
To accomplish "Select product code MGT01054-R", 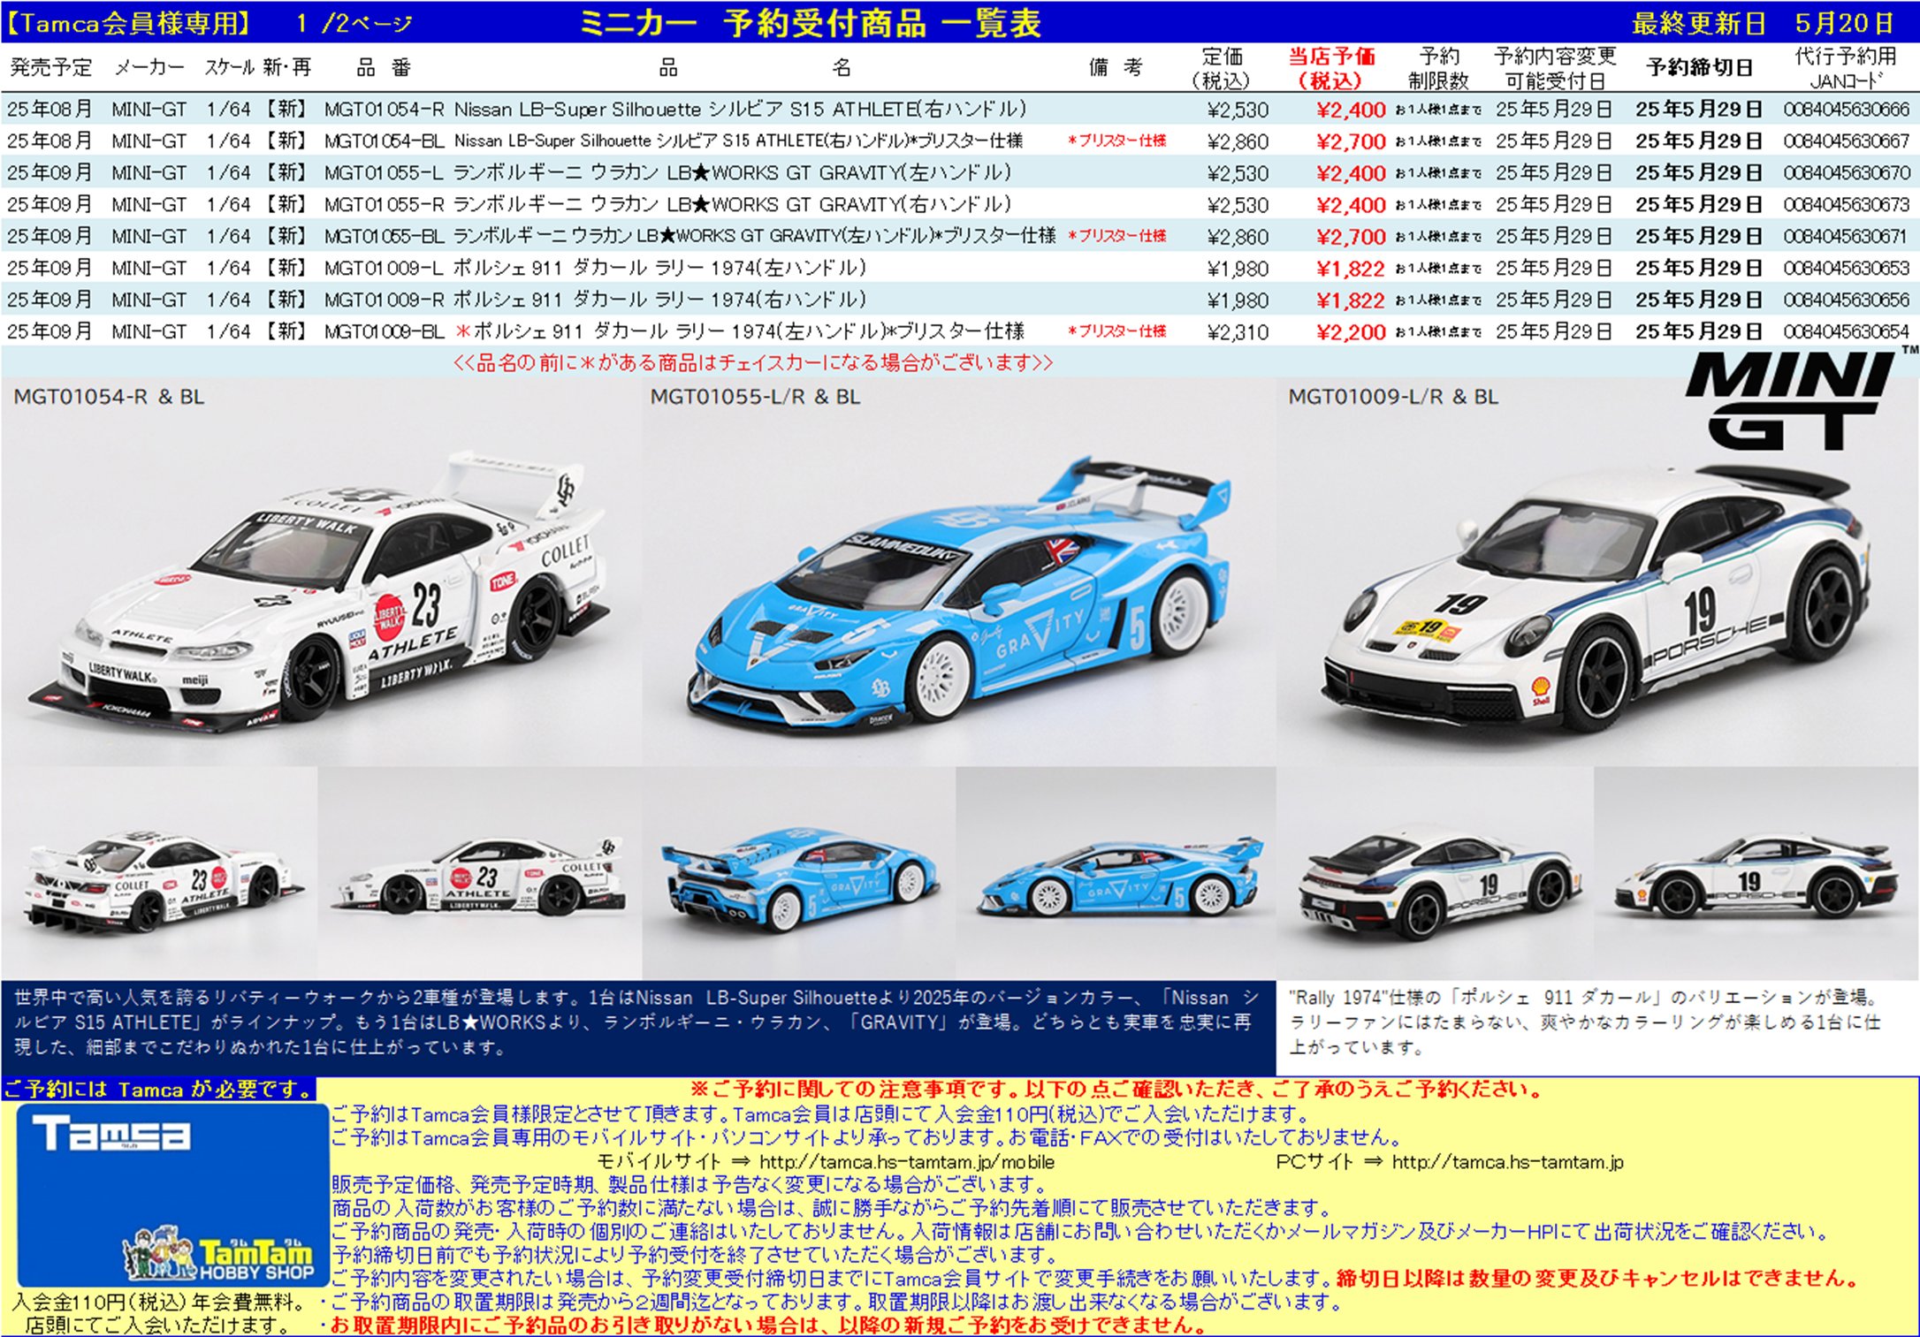I will (x=384, y=110).
